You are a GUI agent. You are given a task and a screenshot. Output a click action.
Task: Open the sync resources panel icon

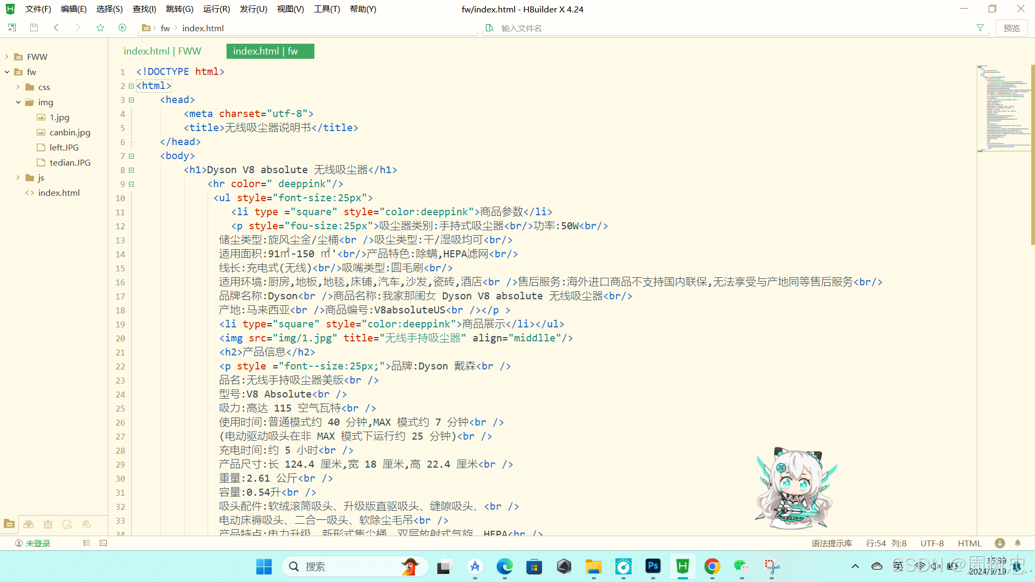click(67, 524)
